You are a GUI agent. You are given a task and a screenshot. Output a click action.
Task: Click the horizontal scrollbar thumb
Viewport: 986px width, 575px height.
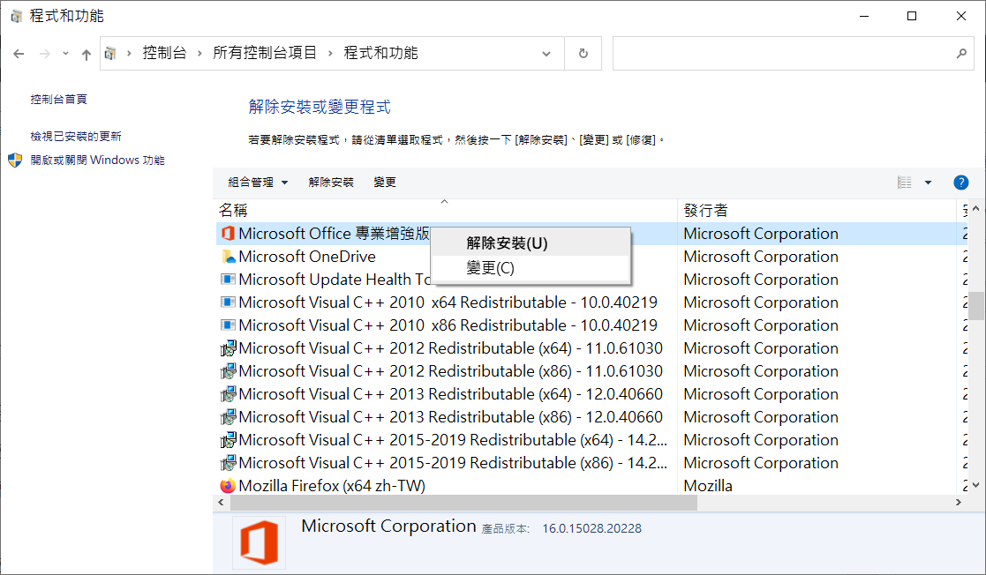(463, 502)
